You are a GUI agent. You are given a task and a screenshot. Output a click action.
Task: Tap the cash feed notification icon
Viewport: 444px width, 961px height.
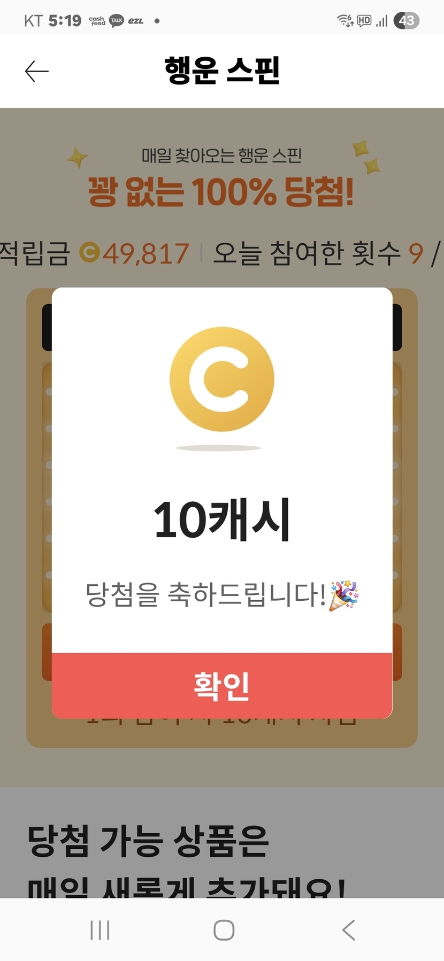(97, 21)
